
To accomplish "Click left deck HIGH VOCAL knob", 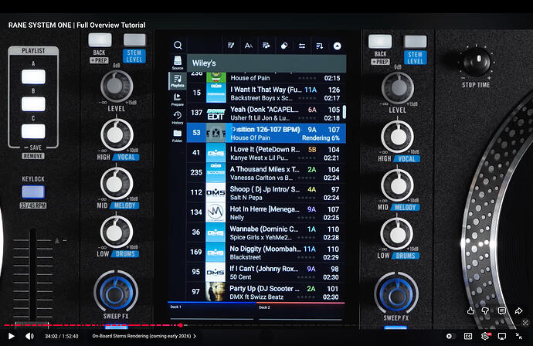I will tap(116, 135).
